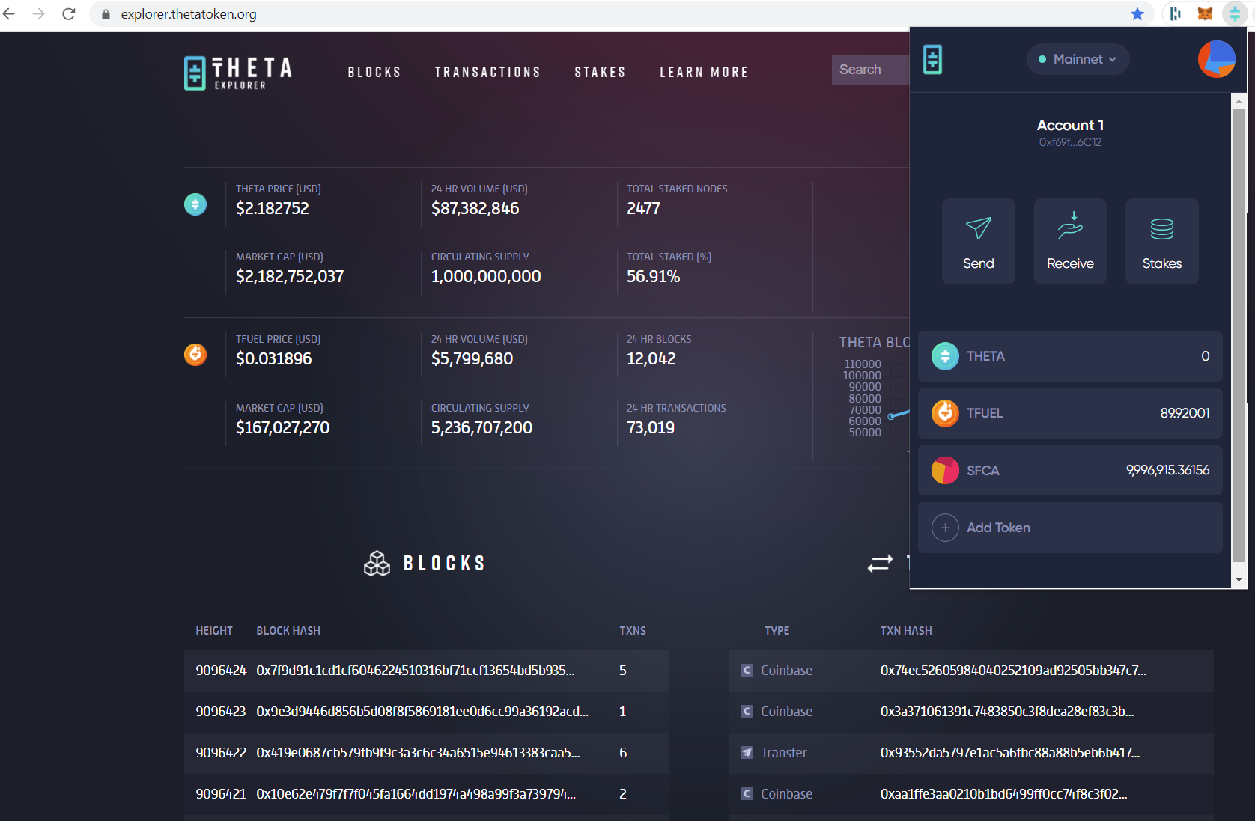Click TFUEL circulating supply 5,236,707,200
This screenshot has height=821, width=1255.
481,427
